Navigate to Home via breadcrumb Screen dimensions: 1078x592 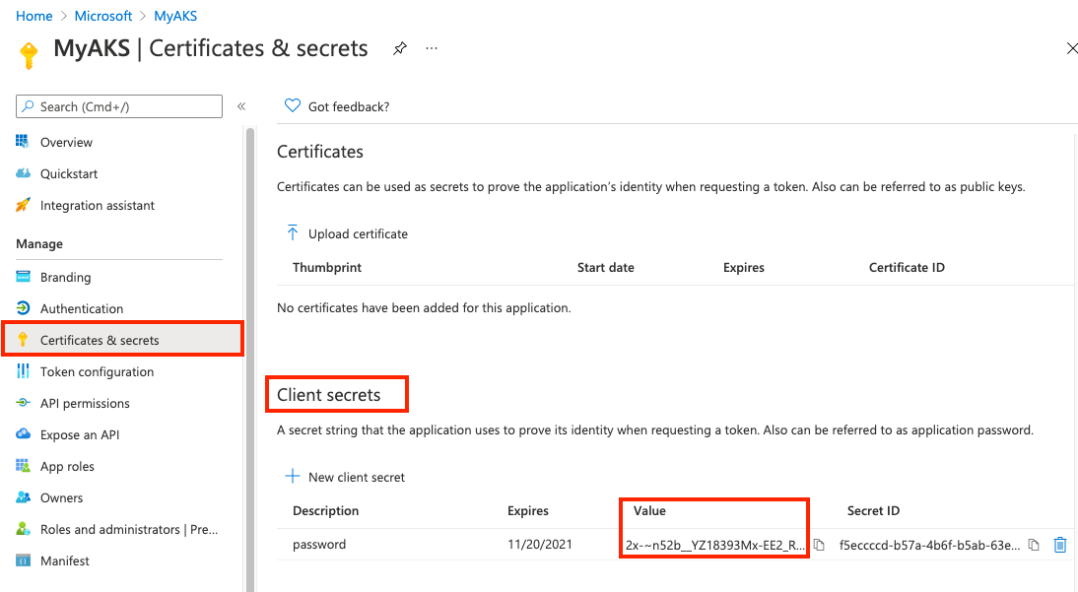[34, 16]
